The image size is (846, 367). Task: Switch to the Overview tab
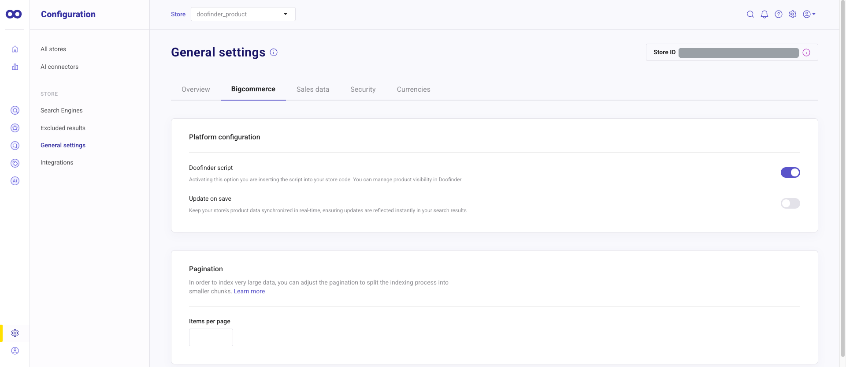pyautogui.click(x=196, y=90)
